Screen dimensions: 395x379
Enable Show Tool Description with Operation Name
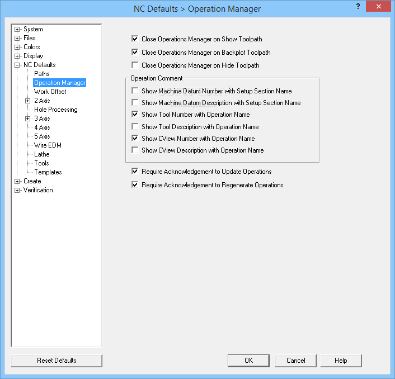pos(135,126)
